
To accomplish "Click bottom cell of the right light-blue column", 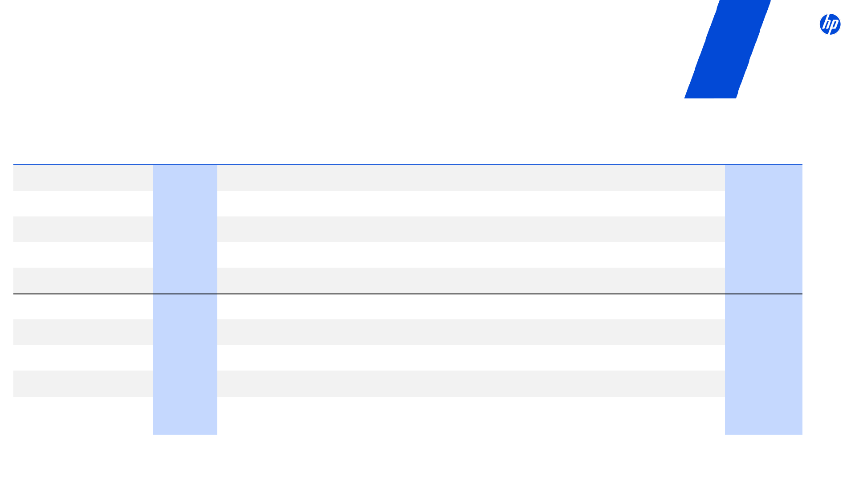I will [763, 416].
